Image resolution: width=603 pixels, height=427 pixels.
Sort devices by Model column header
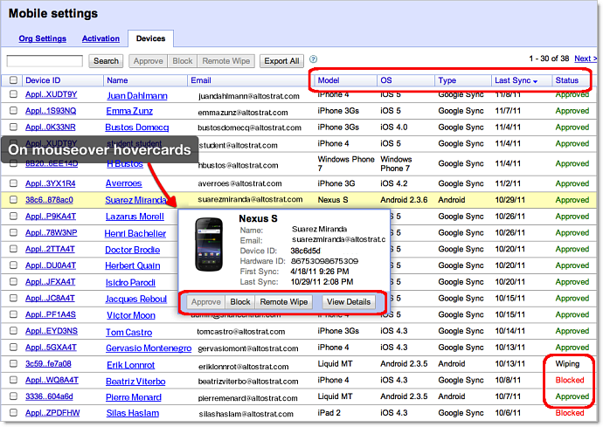tap(329, 80)
